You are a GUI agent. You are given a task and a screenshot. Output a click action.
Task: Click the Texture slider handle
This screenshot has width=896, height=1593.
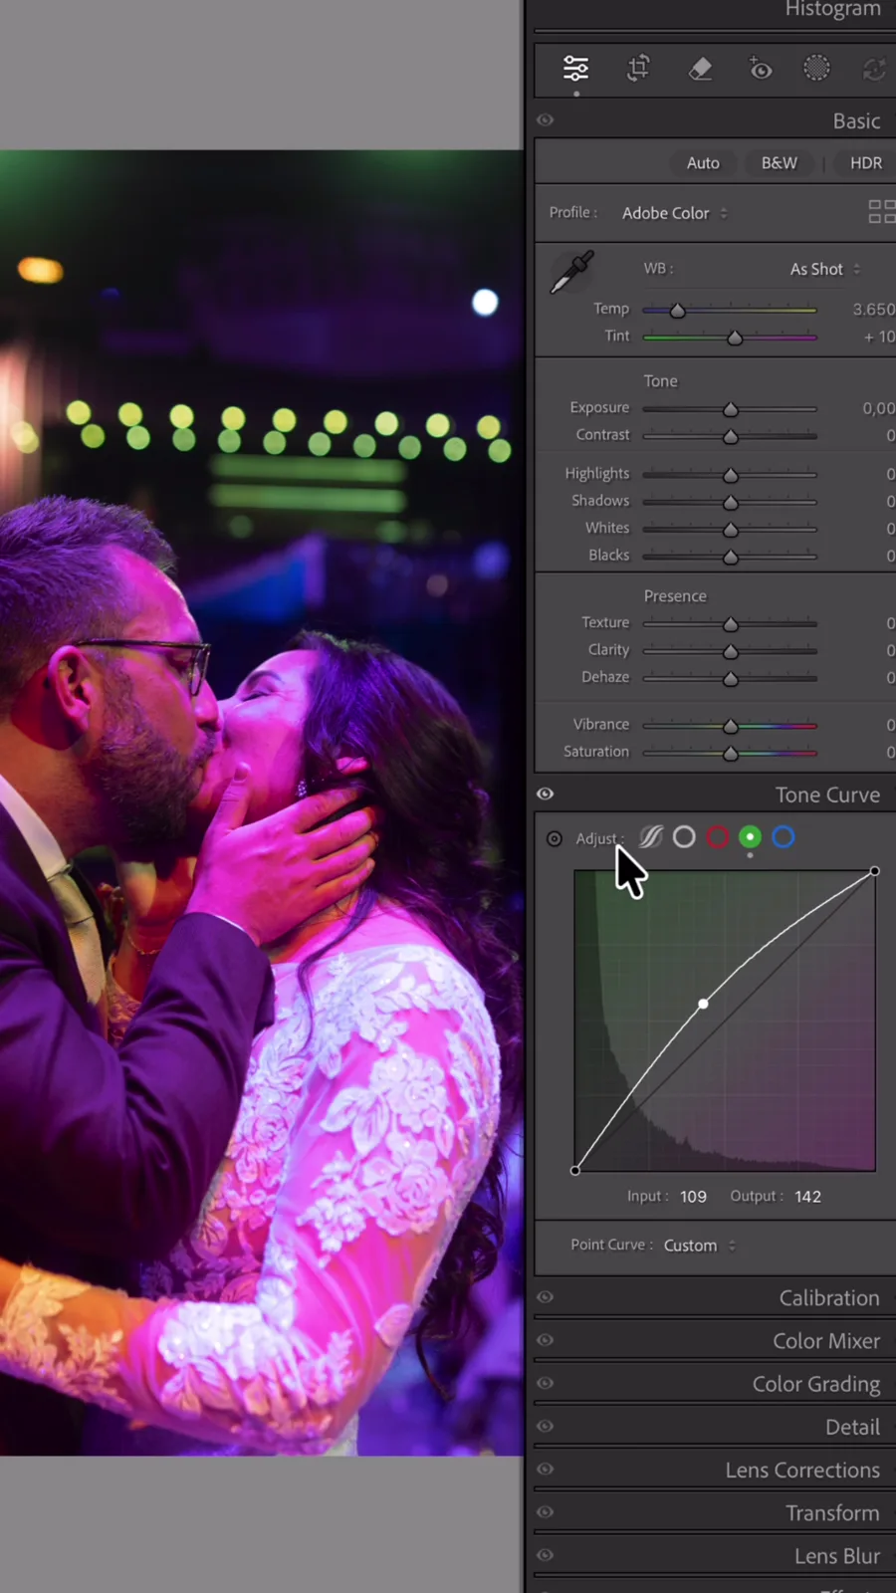731,624
